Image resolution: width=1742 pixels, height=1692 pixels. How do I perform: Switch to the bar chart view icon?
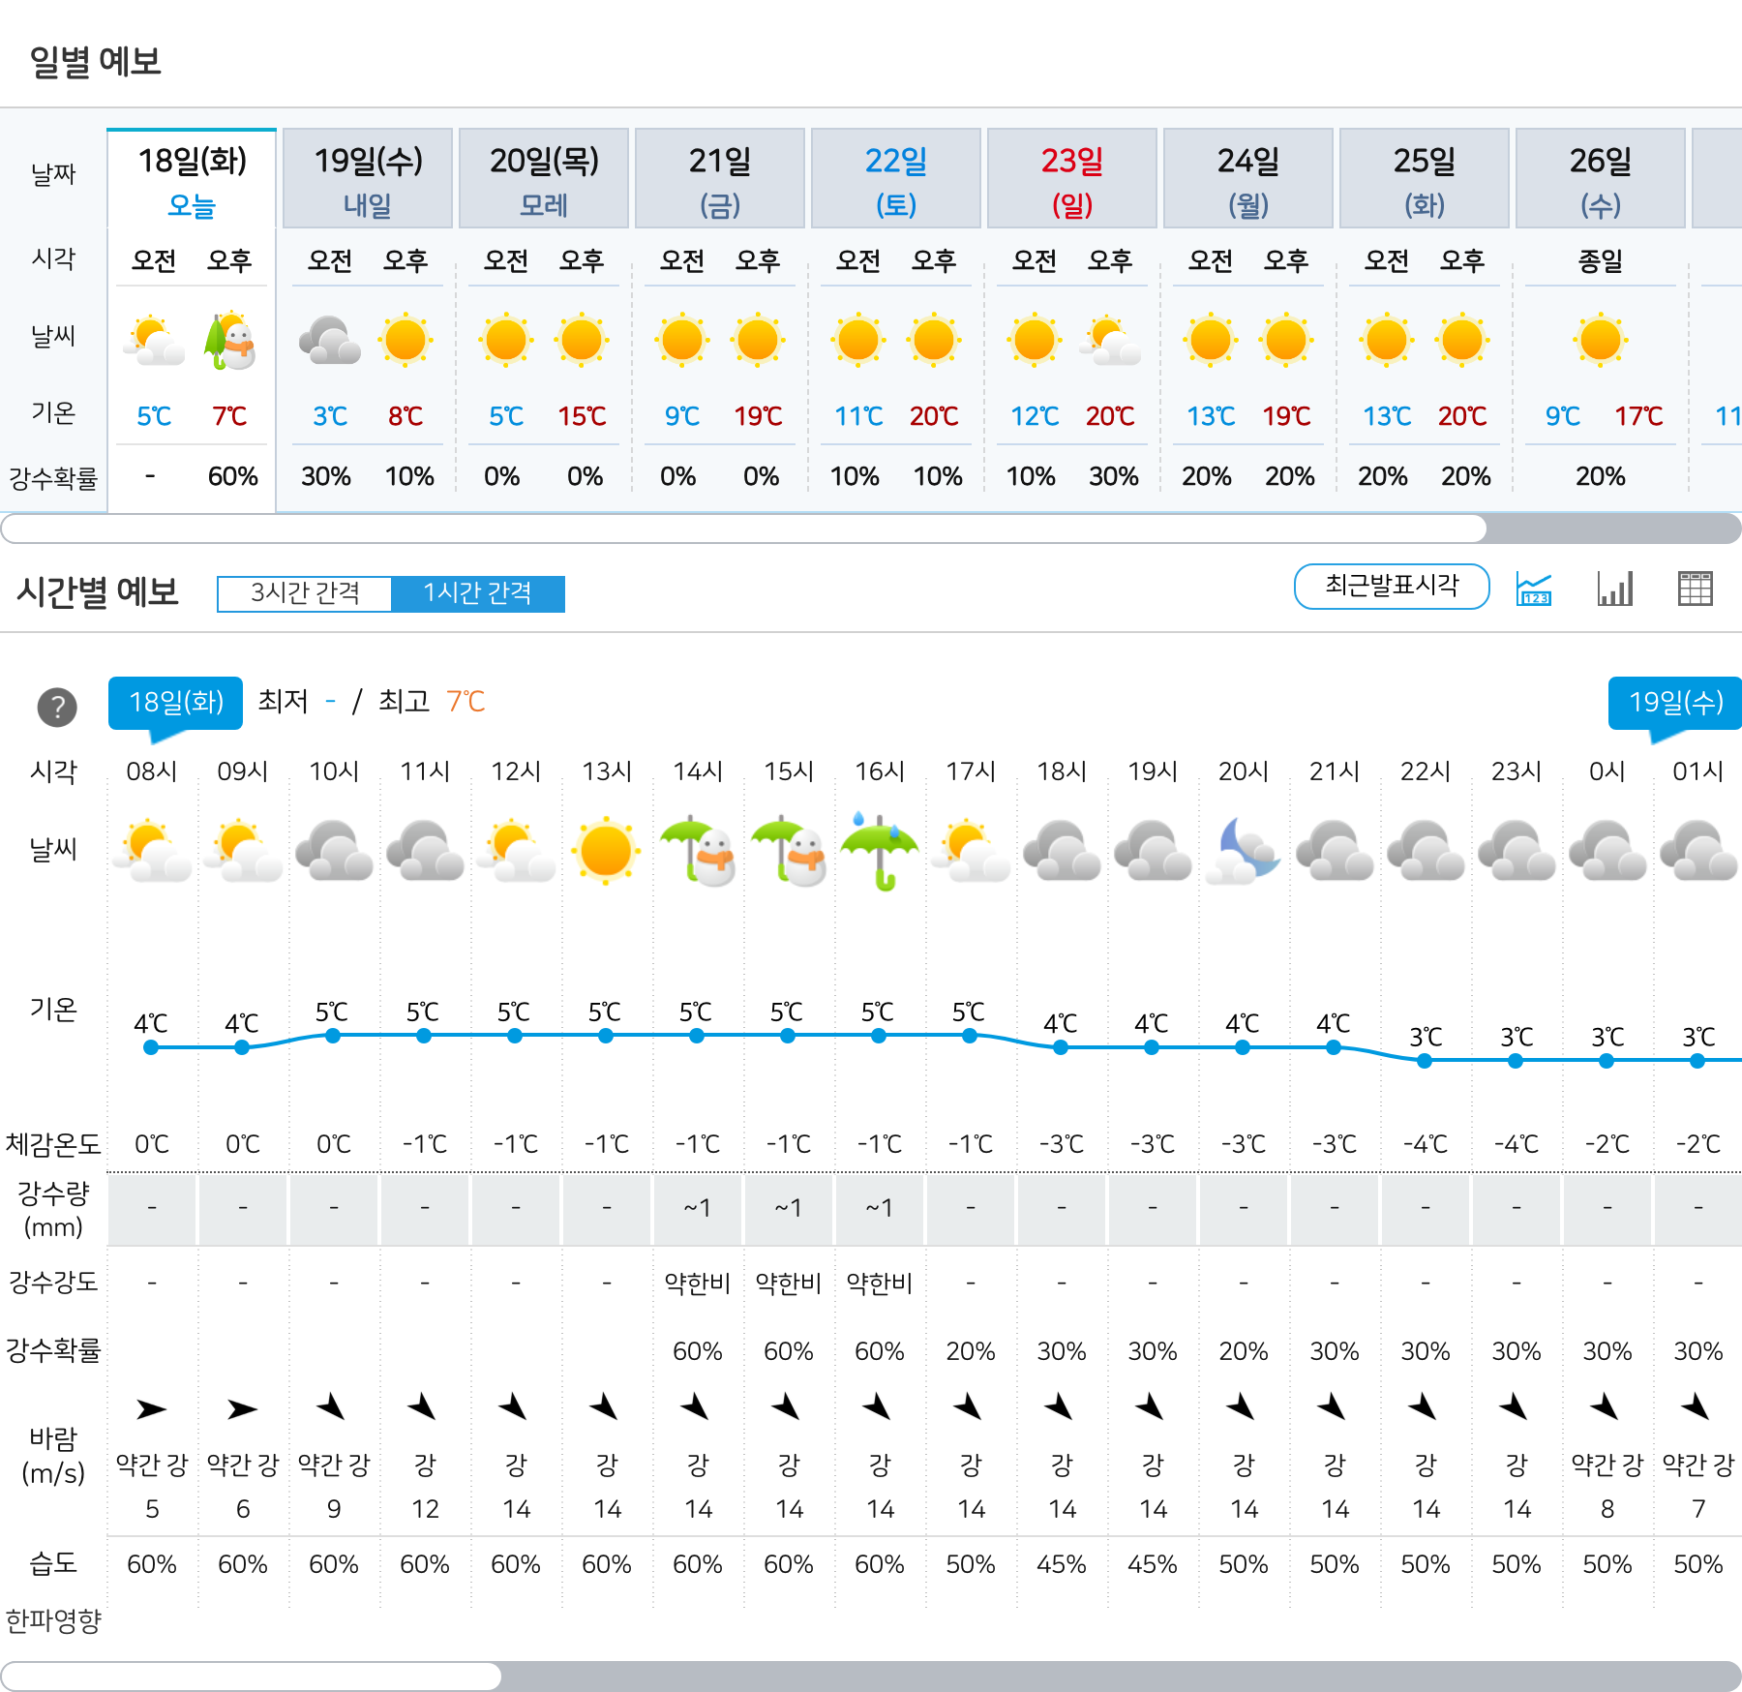pyautogui.click(x=1616, y=588)
